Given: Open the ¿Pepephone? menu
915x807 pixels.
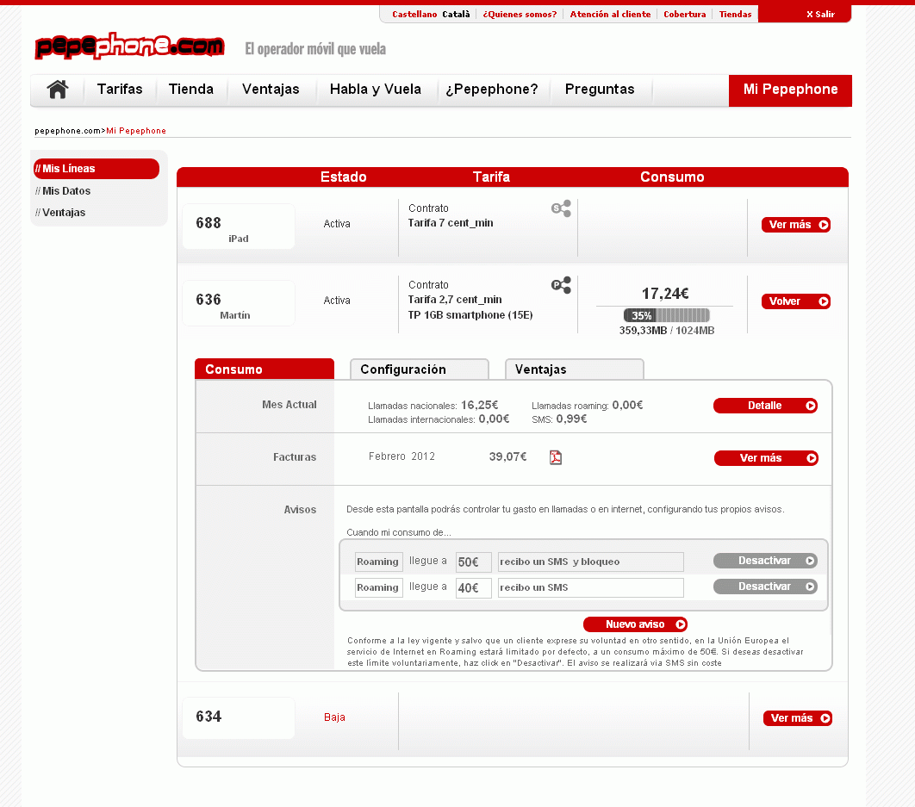Looking at the screenshot, I should (x=492, y=90).
